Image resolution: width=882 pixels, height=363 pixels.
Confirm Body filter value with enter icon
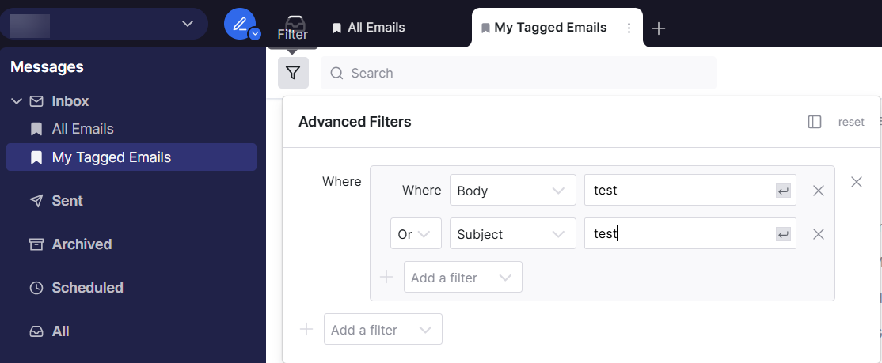point(783,191)
